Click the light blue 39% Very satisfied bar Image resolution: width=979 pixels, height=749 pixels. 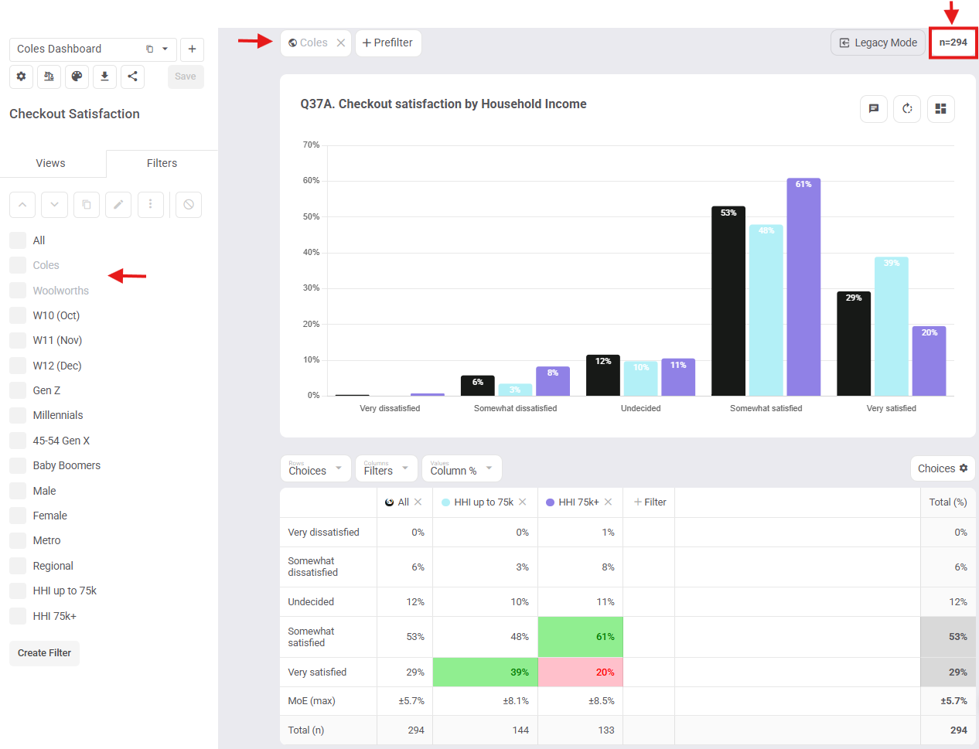tap(892, 326)
